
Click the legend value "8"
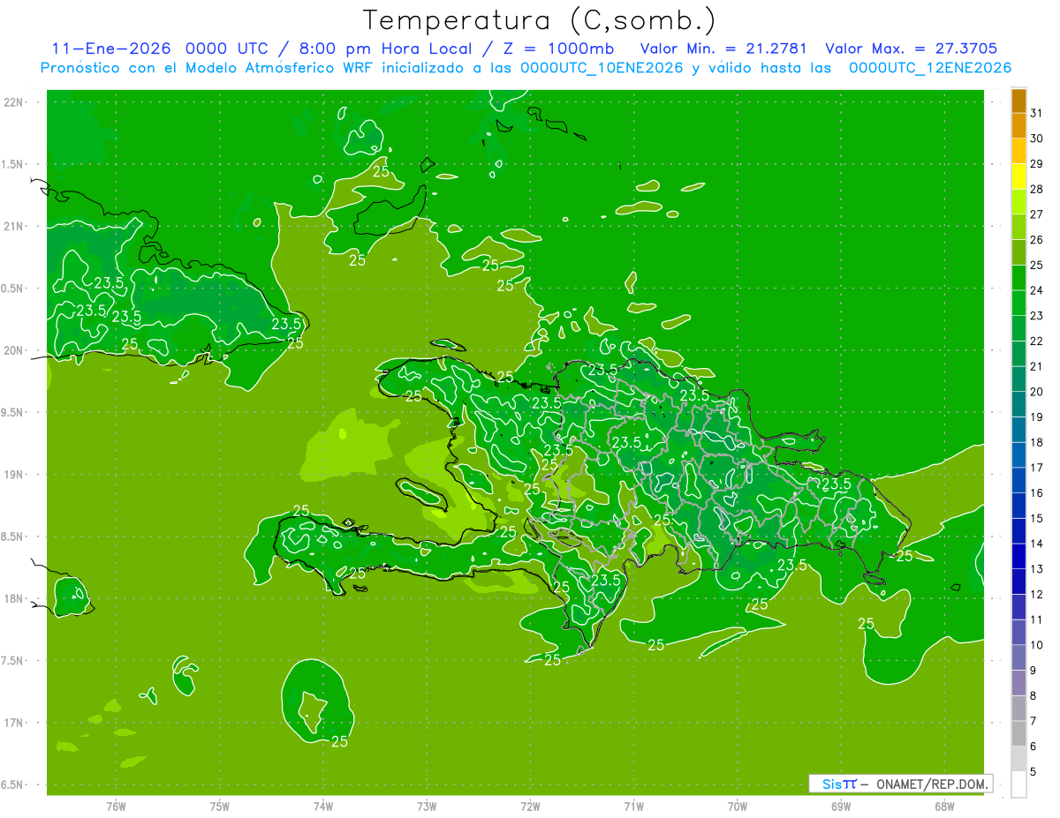coord(1033,695)
